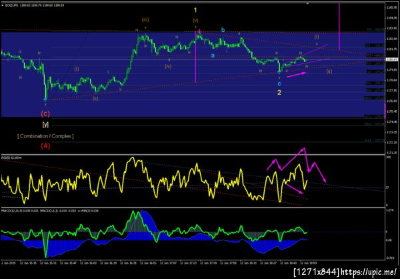This screenshot has height=279, width=400.
Task: Select the tall magenta vertical line at top right
Action: (339, 26)
